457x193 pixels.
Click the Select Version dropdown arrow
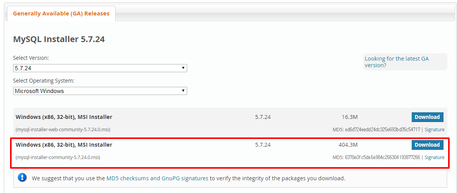click(x=183, y=68)
